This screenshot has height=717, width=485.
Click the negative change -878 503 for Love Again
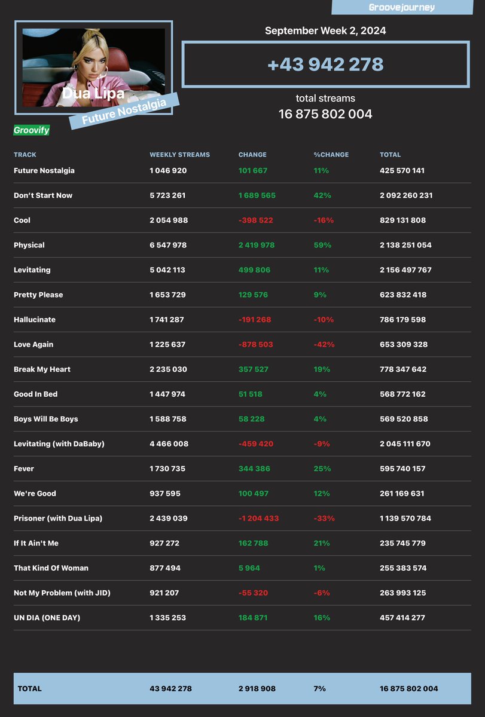click(x=255, y=344)
